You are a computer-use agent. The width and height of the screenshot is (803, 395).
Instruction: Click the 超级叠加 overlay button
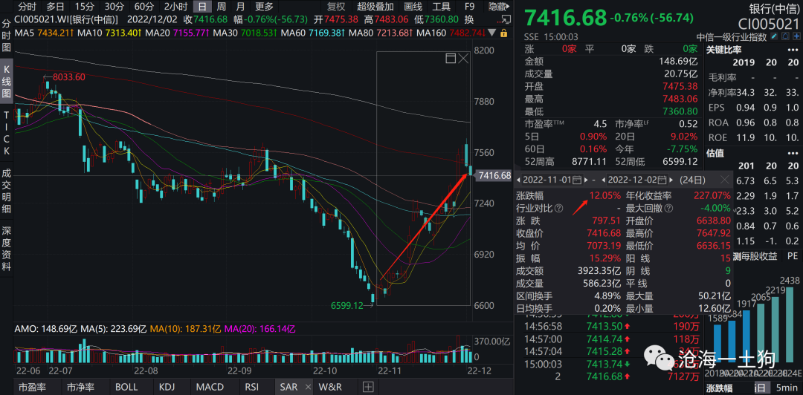[374, 7]
